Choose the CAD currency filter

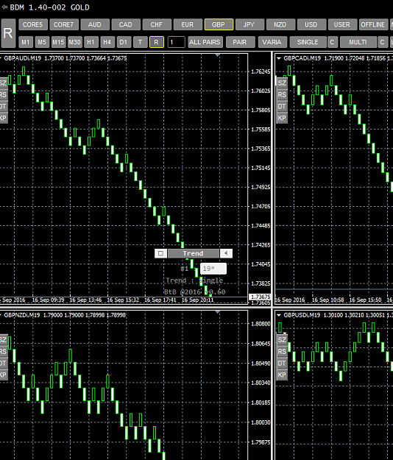(x=126, y=24)
